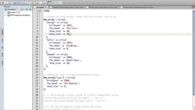This screenshot has width=195, height=110.
Task: Click the commented print 'Sally' fav_band line
Action: 74,98
